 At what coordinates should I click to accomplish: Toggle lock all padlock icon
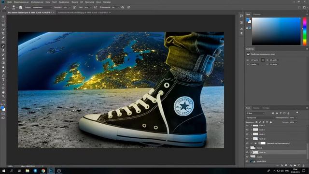point(271,122)
